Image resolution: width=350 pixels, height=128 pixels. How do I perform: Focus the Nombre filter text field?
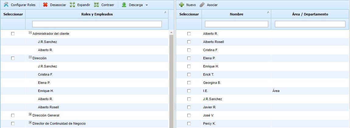pyautogui.click(x=236, y=24)
